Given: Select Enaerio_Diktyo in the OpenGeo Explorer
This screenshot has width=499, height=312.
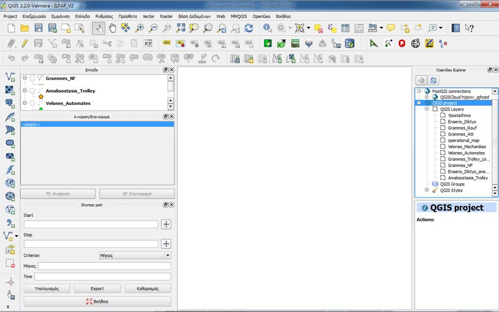Looking at the screenshot, I should [x=462, y=121].
